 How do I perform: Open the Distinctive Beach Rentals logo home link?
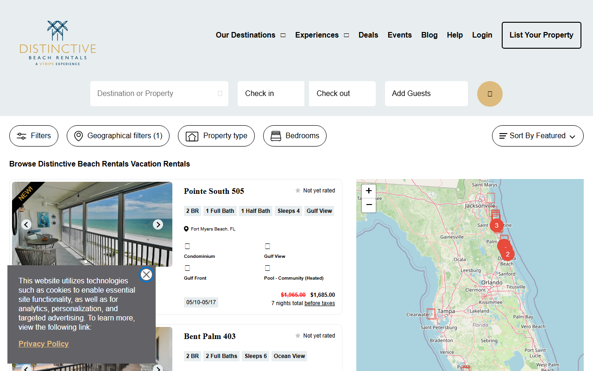click(x=58, y=43)
